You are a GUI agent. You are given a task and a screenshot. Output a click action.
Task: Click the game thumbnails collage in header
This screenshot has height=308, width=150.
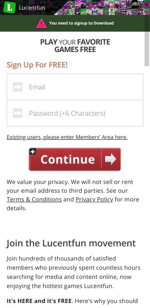tap(102, 7)
